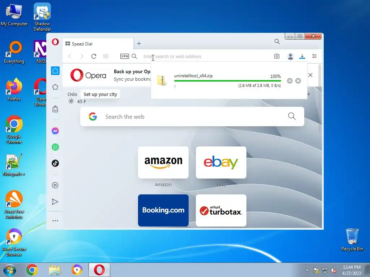Viewport: 370px width, 277px height.
Task: Select the Everything desktop shortcut
Action: tap(14, 52)
